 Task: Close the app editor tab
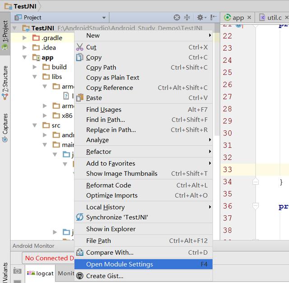click(249, 18)
